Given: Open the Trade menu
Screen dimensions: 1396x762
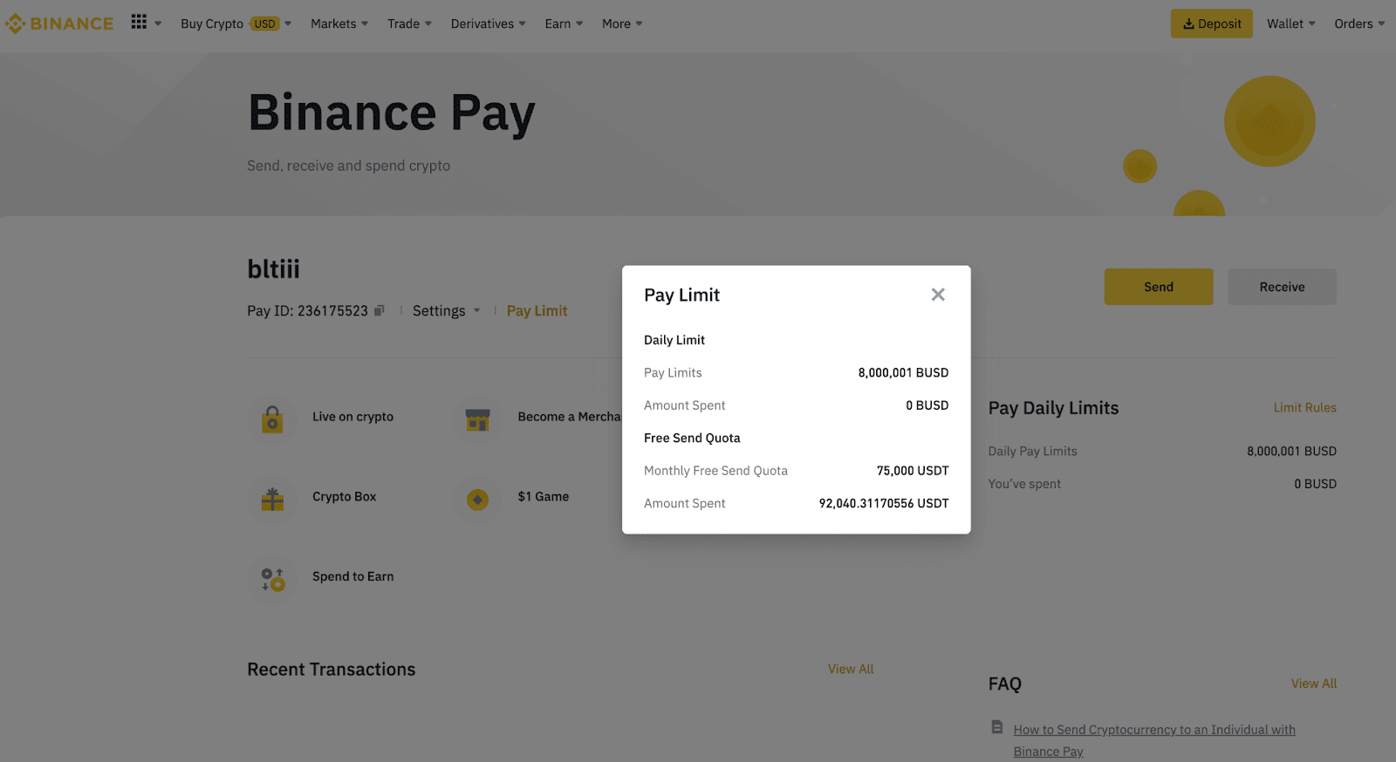Looking at the screenshot, I should pyautogui.click(x=409, y=24).
